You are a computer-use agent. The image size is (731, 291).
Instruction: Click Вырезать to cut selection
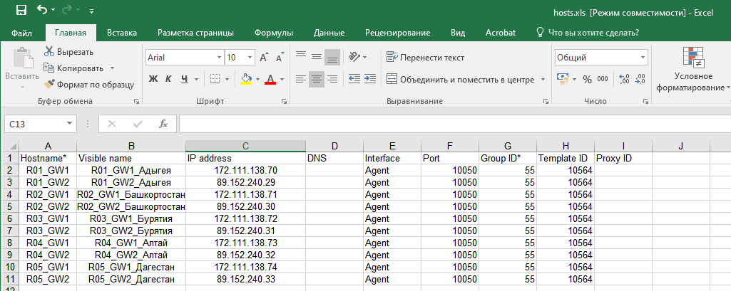coord(68,52)
